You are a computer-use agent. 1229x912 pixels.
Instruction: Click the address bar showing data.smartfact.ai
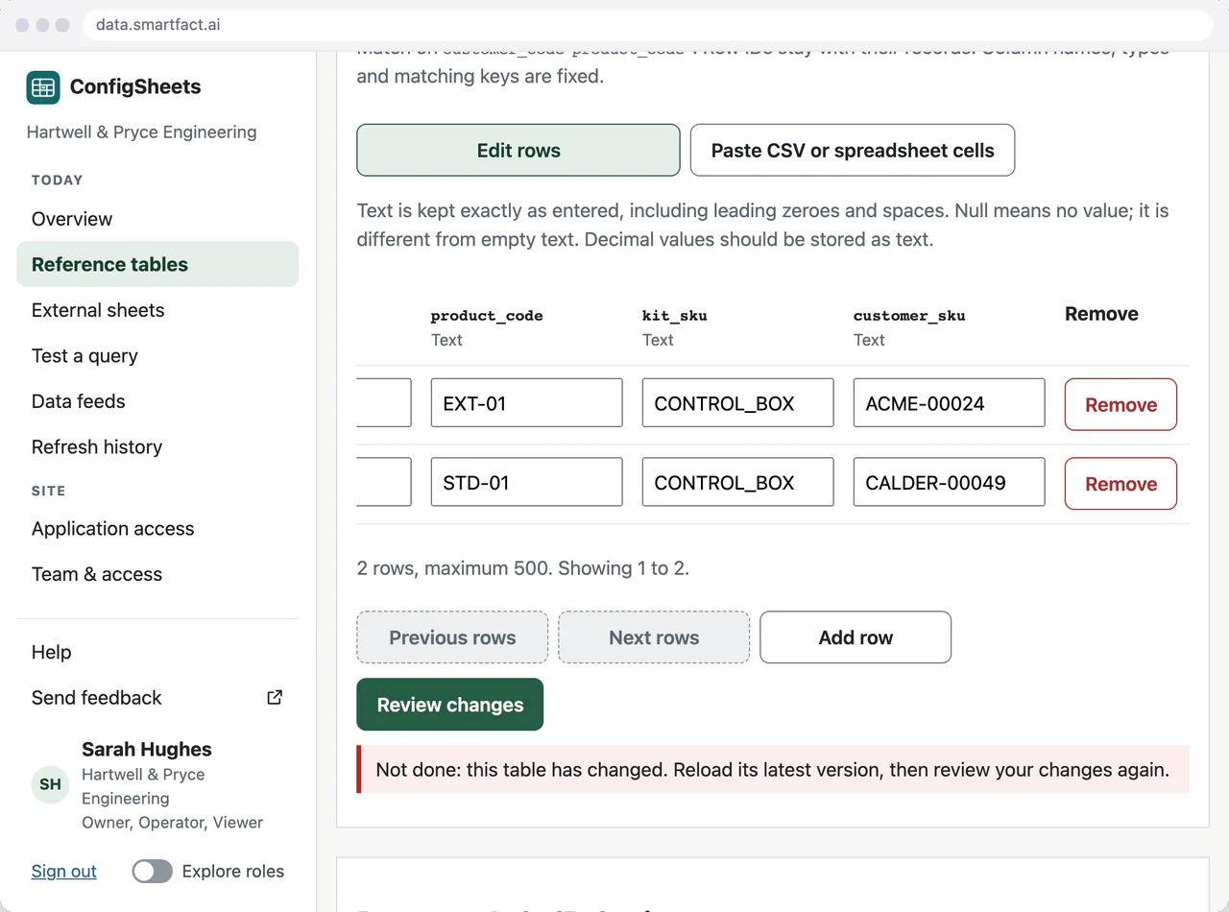pos(648,25)
